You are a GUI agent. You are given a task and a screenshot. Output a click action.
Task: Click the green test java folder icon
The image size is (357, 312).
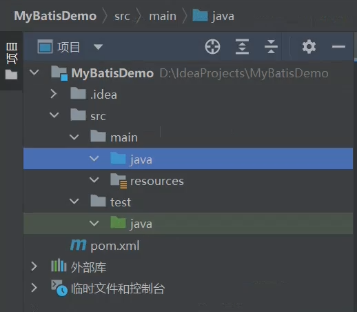click(118, 222)
